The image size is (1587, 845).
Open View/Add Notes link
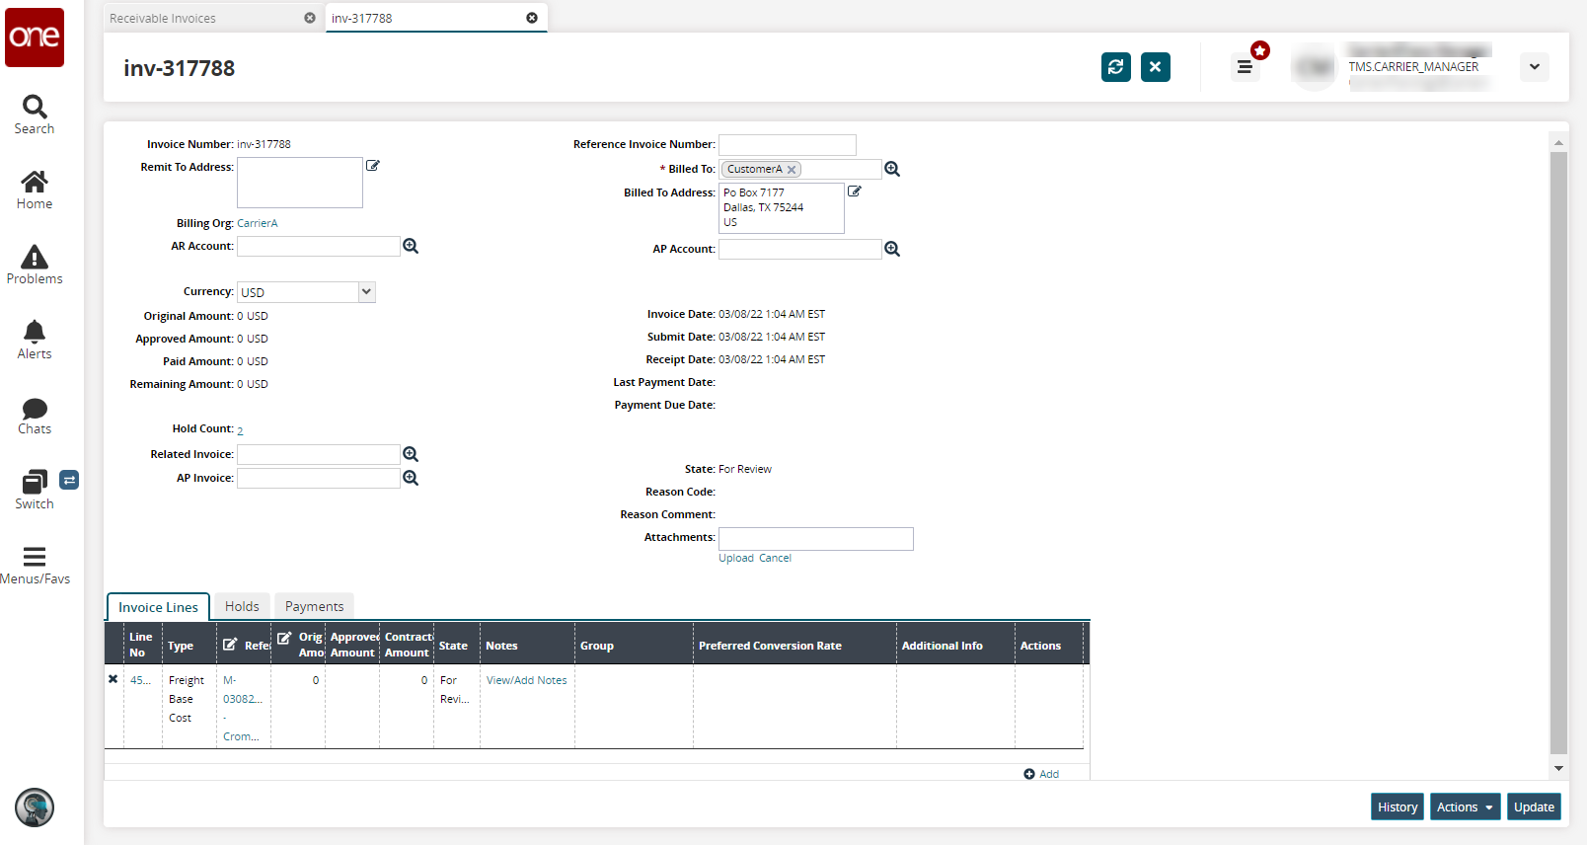(526, 680)
